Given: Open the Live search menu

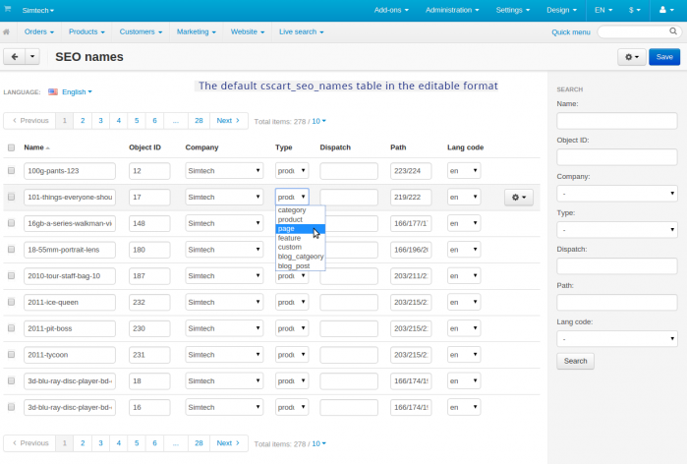Looking at the screenshot, I should click(x=301, y=31).
